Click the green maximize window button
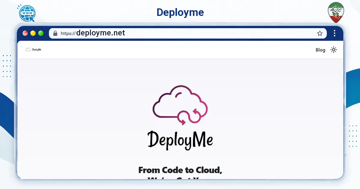The height and width of the screenshot is (189, 360). [41, 33]
